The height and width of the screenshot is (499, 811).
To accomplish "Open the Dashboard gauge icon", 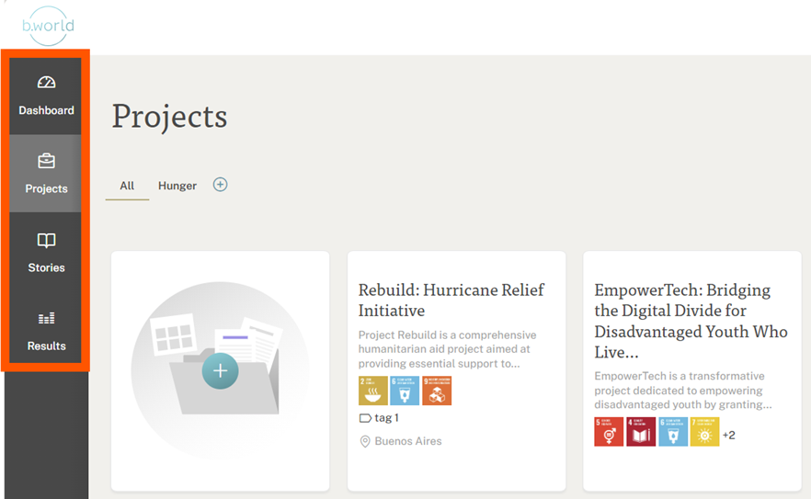I will point(46,82).
